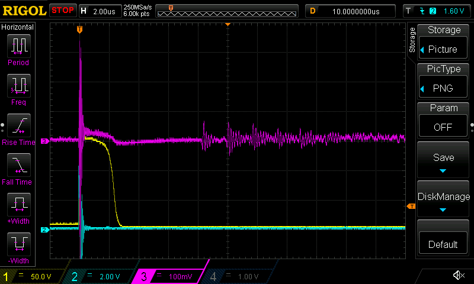Click the horizontal timebase 2.00us readout
Screen dimensions: 474x284
tap(104, 11)
